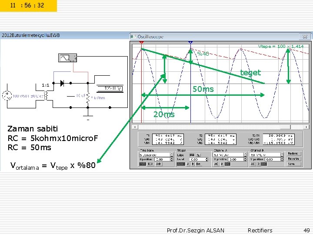The width and height of the screenshot is (313, 235).
Task: Set Channel A coupling to 0
Action: pos(222,164)
